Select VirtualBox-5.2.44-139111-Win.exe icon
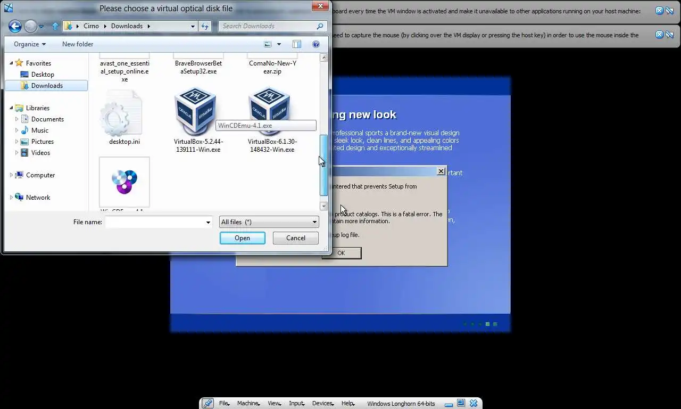681x409 pixels. (x=195, y=112)
